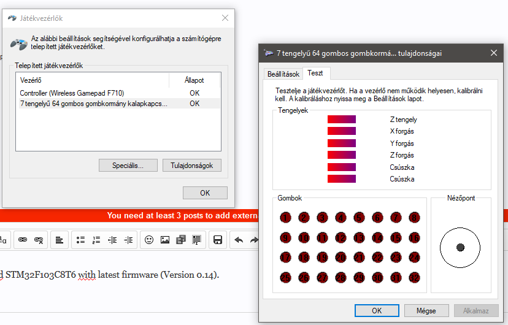Open Tulajdonságok for selected controller

click(192, 166)
